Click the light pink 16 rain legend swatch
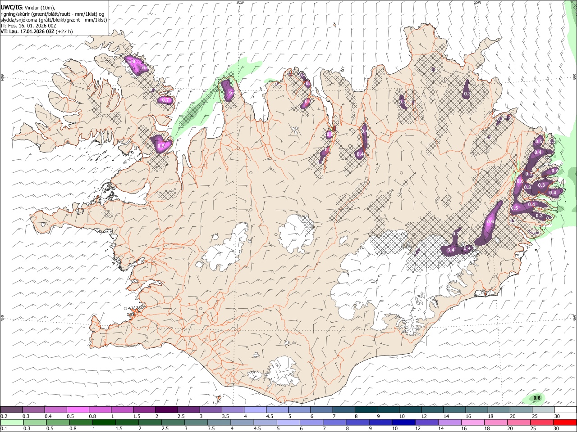Screen dimensions: 577x432 472,423
